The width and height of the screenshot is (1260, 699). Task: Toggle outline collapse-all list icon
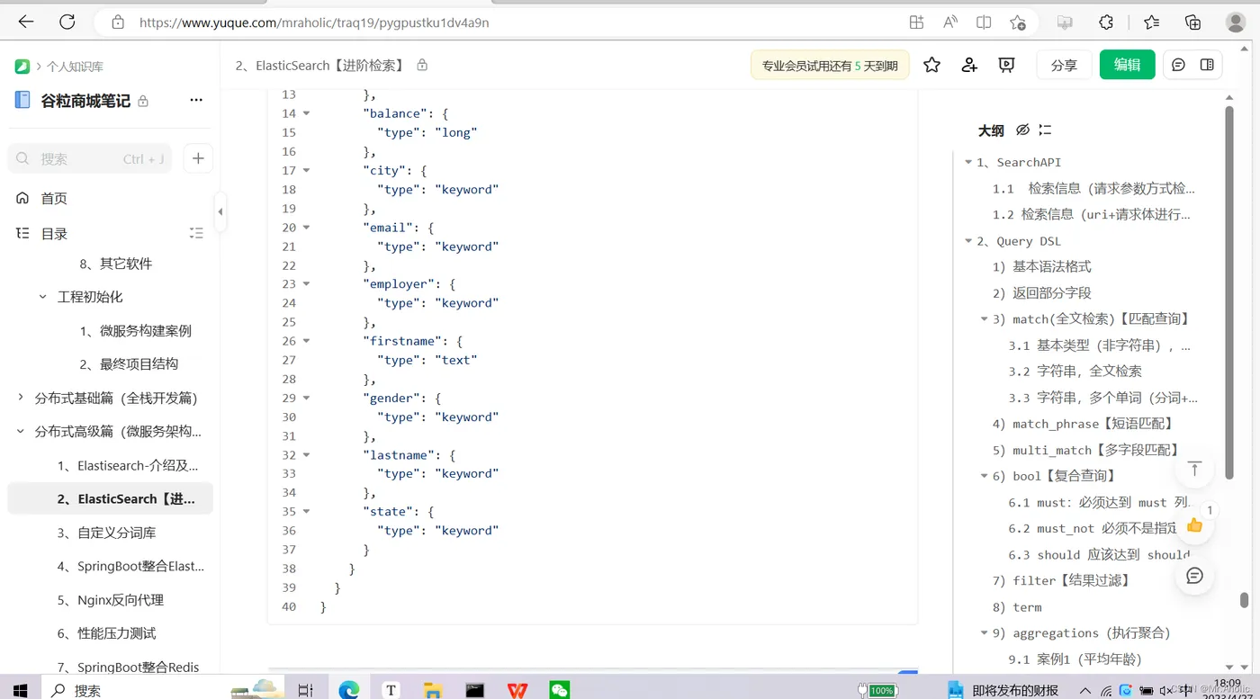point(1045,130)
